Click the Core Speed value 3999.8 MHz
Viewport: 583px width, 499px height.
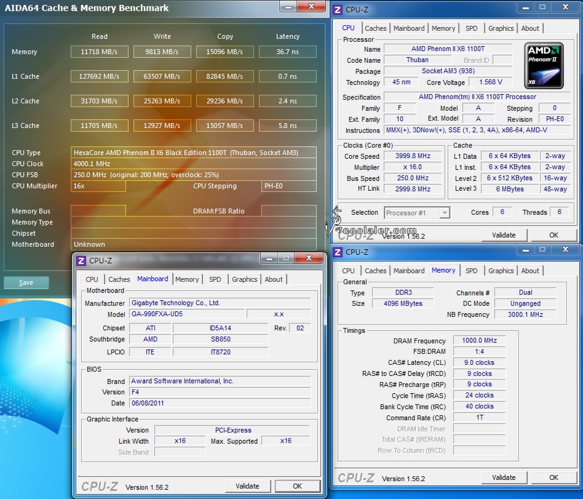[x=413, y=156]
